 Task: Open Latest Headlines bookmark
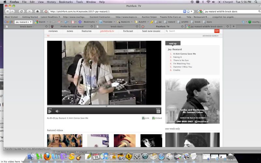pyautogui.click(x=50, y=17)
